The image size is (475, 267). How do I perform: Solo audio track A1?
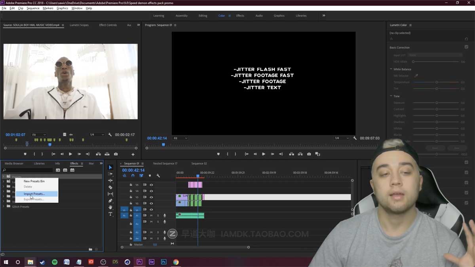pos(158,216)
